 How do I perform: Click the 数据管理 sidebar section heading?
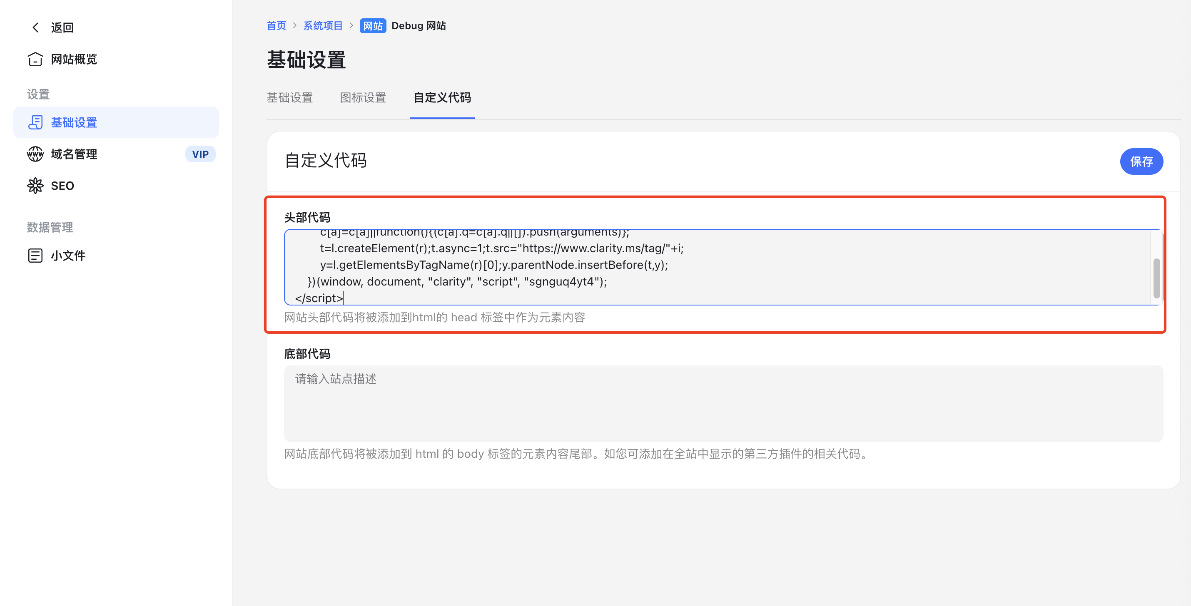pyautogui.click(x=50, y=227)
